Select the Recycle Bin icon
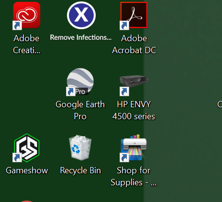 tap(80, 147)
